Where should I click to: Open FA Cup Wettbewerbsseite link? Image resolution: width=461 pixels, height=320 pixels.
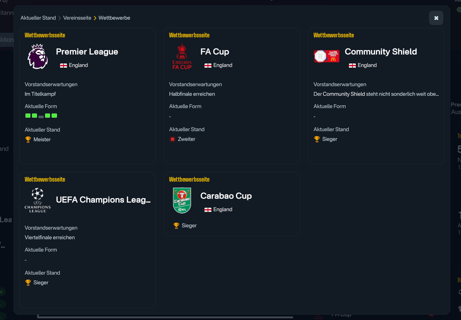coord(189,35)
